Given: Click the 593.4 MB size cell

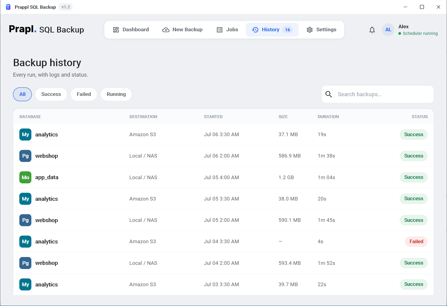Looking at the screenshot, I should (290, 263).
